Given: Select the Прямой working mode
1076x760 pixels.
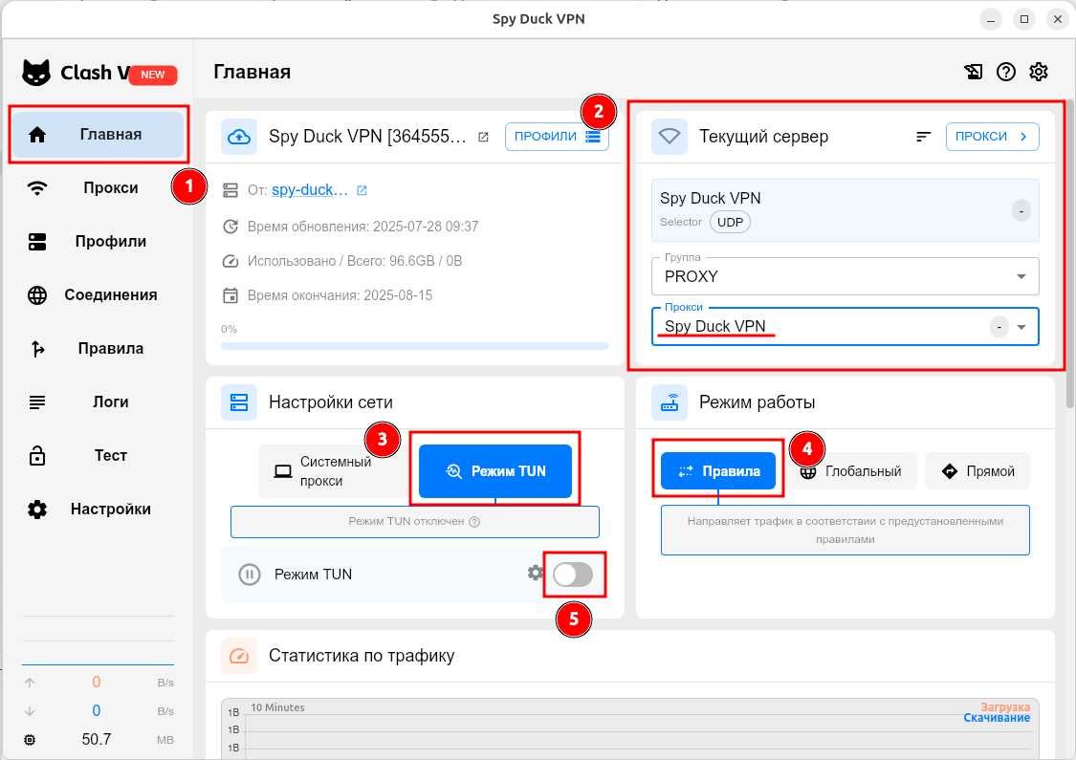Looking at the screenshot, I should (977, 471).
